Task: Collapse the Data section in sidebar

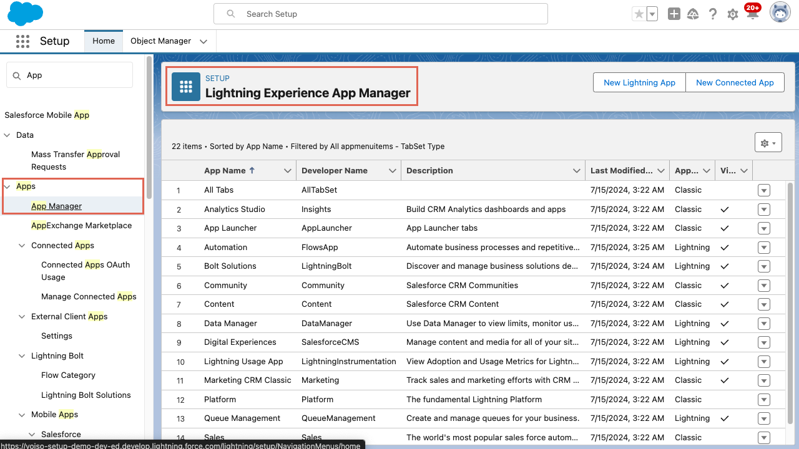Action: coord(7,135)
